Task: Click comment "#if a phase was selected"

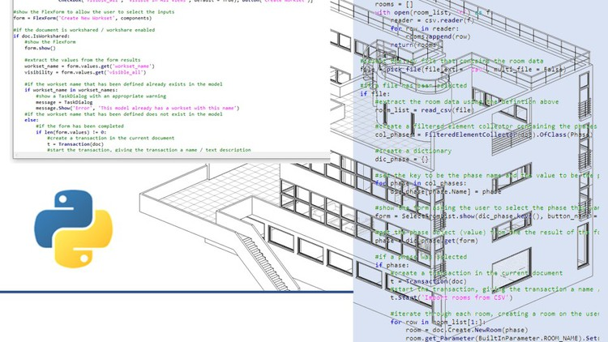Action: coord(421,257)
